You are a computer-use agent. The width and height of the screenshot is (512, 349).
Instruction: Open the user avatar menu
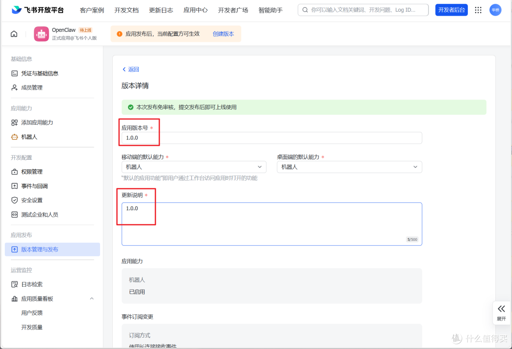click(x=495, y=10)
